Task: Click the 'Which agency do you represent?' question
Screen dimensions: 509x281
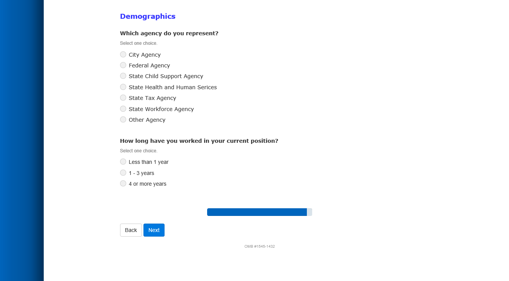Action: click(169, 33)
